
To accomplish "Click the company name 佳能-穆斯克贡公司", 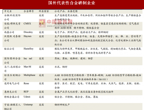I will (x=12, y=26).
